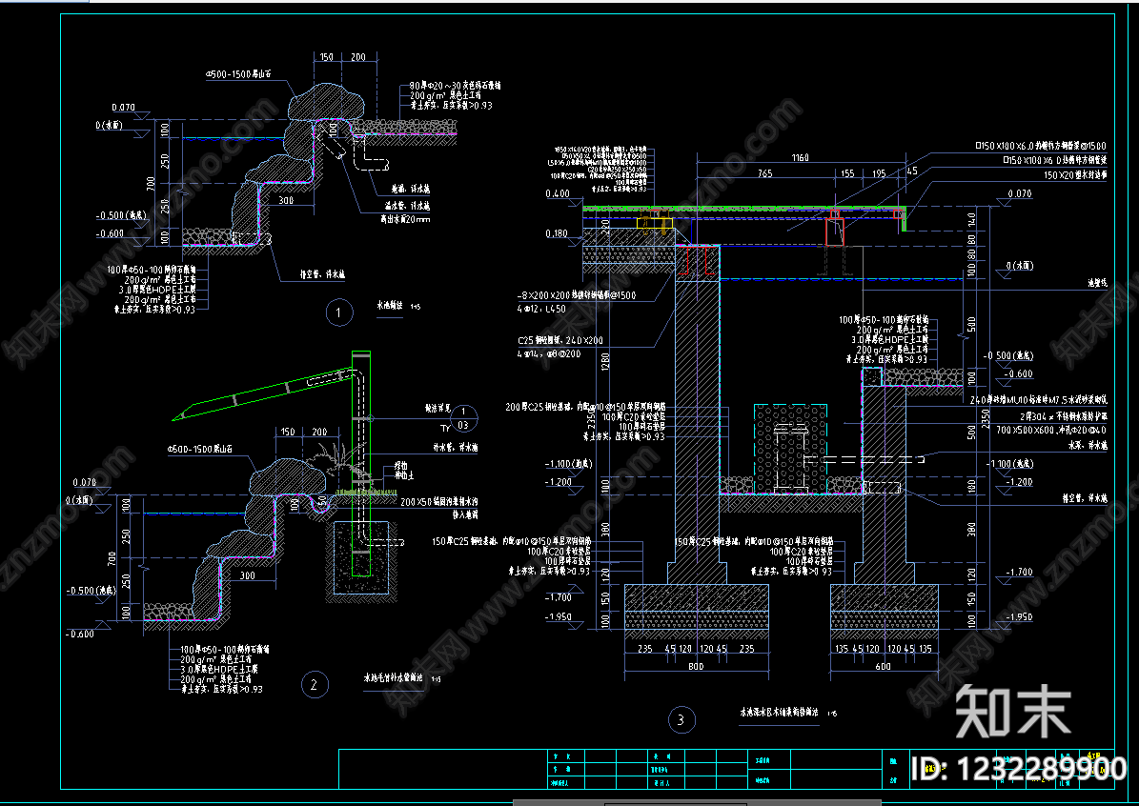Click the "高出水面20mm" note
Screen dimensions: 1139x806
(x=405, y=218)
